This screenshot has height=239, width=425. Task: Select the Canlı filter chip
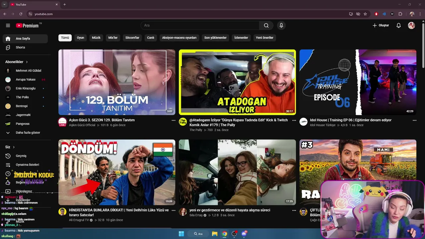(151, 38)
